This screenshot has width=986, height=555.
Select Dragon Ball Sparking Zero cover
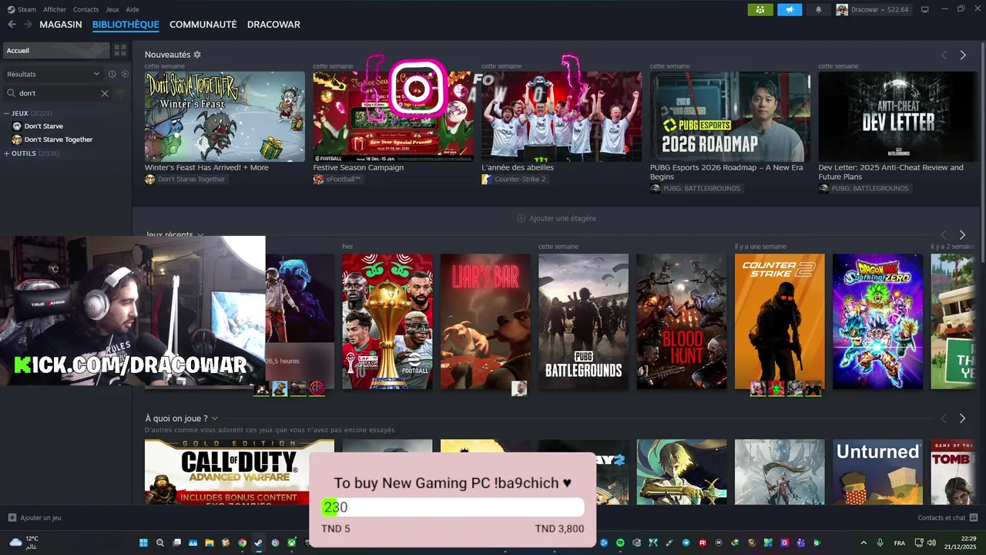tap(877, 321)
